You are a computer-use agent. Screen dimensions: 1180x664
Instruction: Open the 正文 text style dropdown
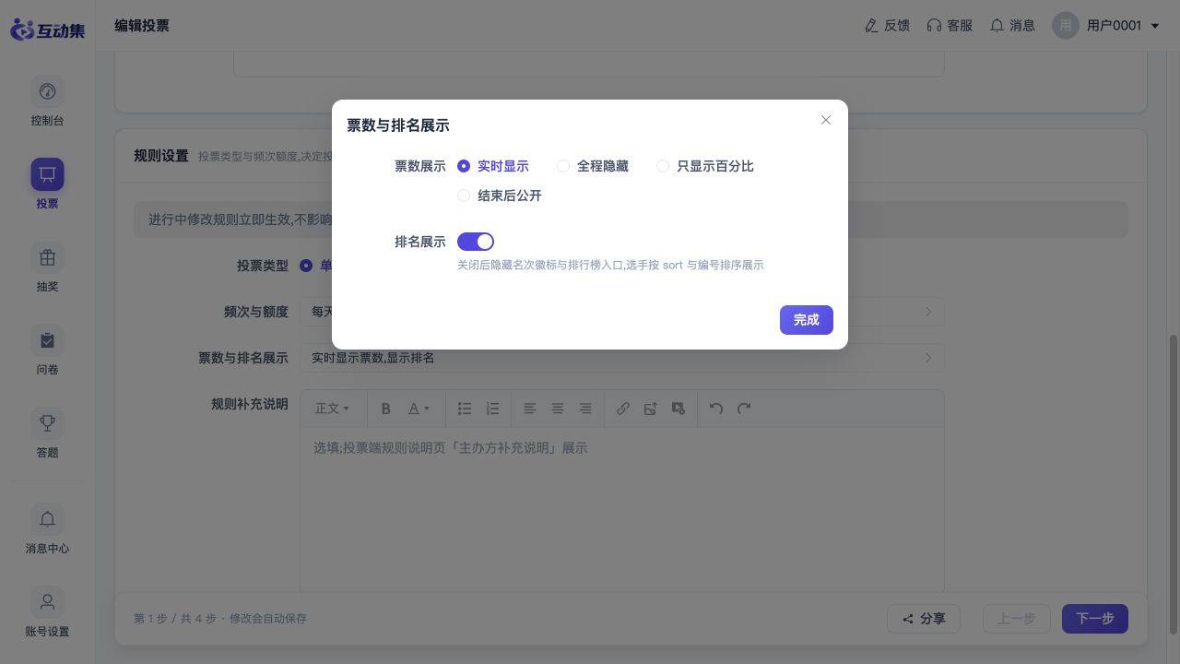point(333,409)
